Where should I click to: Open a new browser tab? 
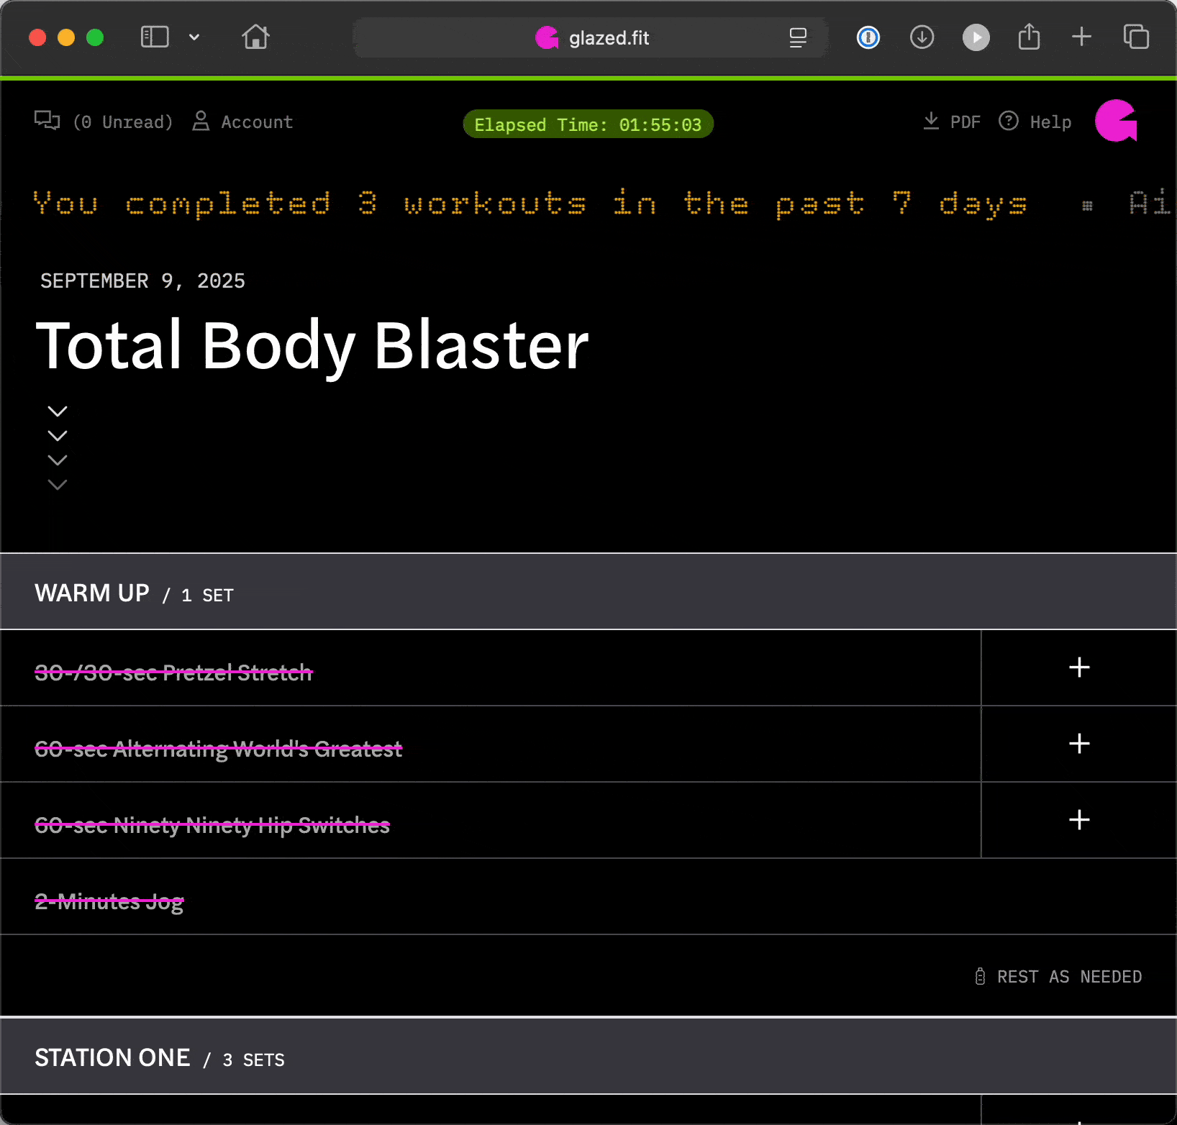1081,37
